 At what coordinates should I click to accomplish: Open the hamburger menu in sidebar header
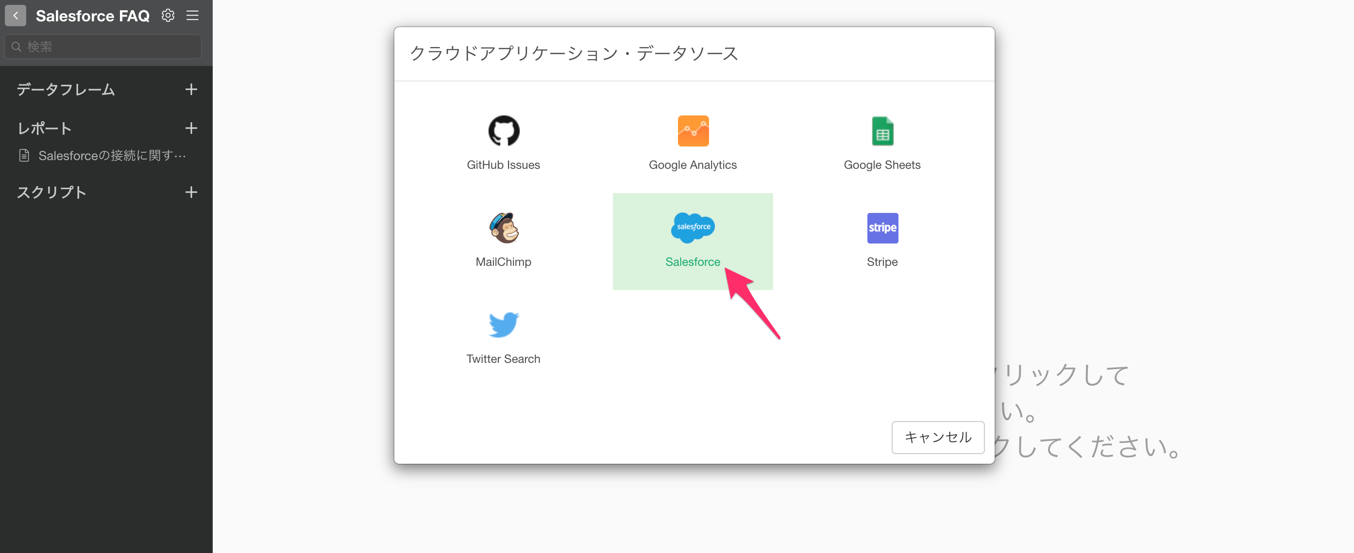click(192, 15)
